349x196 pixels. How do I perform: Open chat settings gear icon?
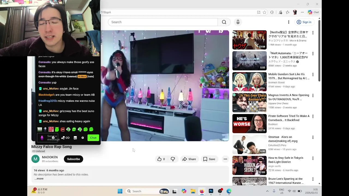click(x=83, y=138)
